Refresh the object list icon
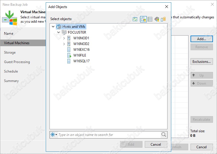Screen dimensions: 217x154 tap(135, 19)
